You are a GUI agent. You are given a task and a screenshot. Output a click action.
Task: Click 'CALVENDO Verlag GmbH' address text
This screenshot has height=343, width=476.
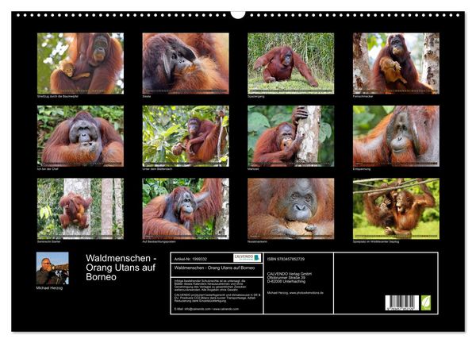(290, 274)
